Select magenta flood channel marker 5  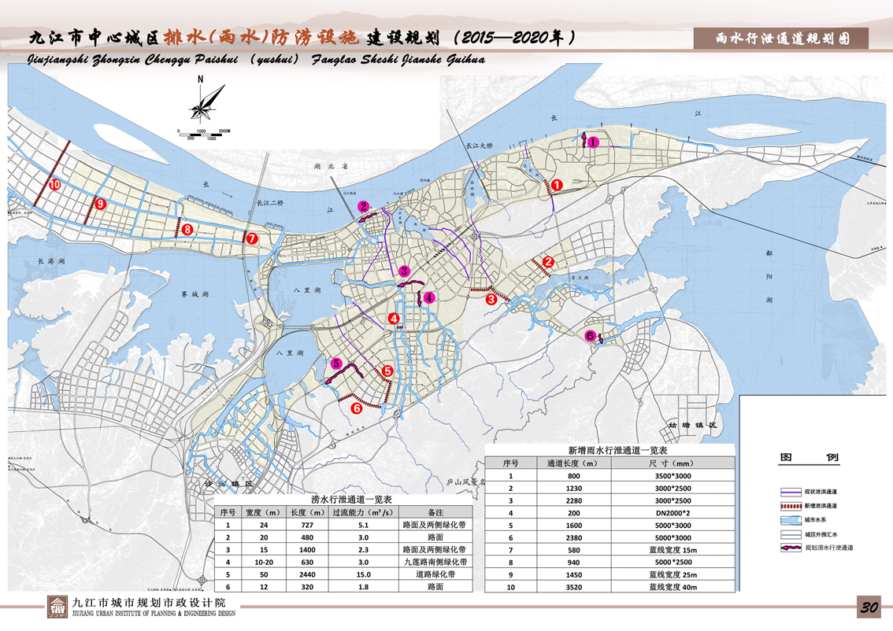coord(336,363)
